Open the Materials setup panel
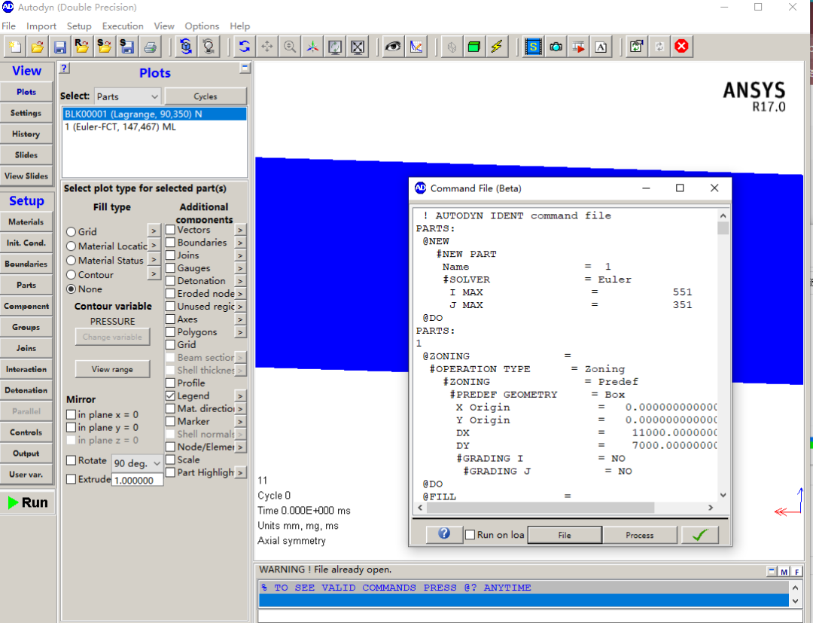Viewport: 813px width, 623px height. coord(26,222)
